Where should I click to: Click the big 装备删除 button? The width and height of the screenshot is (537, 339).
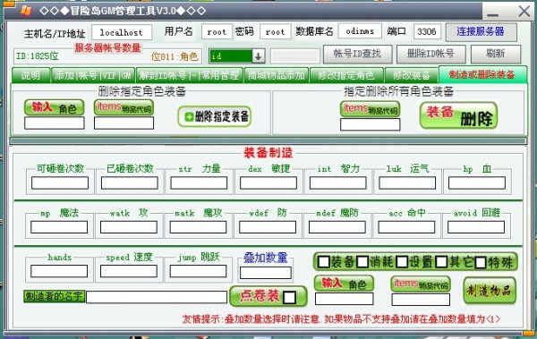coord(458,115)
